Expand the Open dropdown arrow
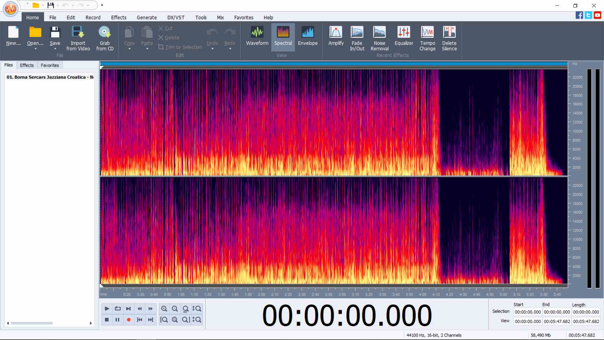The width and height of the screenshot is (604, 340). [x=35, y=49]
